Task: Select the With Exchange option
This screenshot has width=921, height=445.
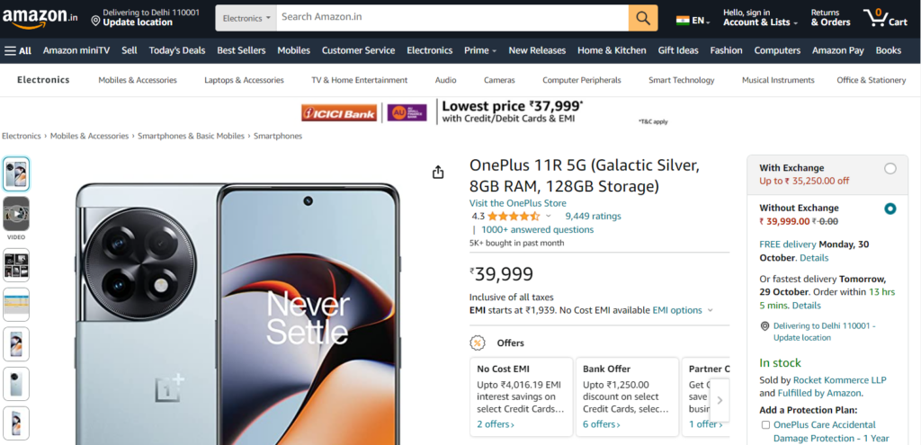Action: [x=890, y=168]
